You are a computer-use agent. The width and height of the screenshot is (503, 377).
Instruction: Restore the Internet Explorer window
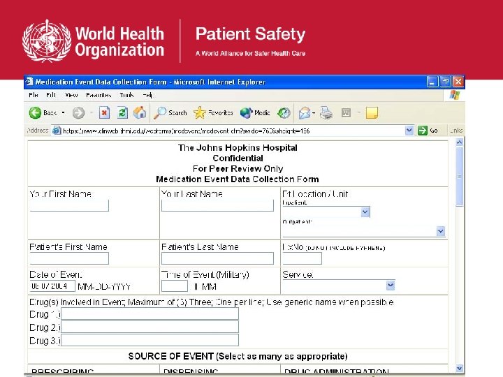tap(445, 82)
